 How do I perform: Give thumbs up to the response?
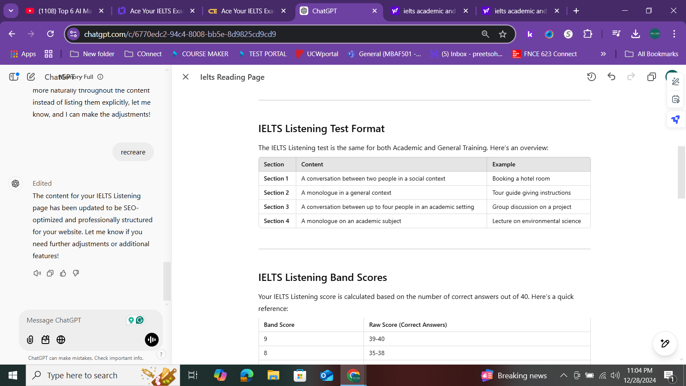click(63, 273)
